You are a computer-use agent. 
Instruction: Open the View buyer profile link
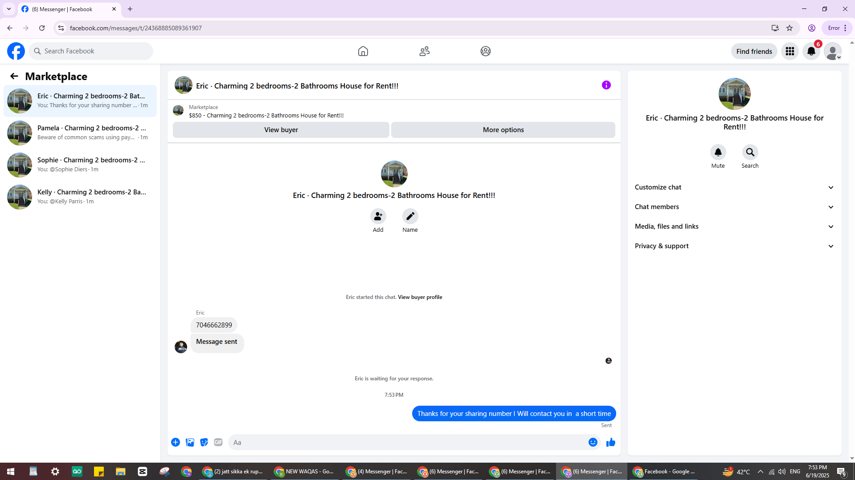[x=420, y=297]
